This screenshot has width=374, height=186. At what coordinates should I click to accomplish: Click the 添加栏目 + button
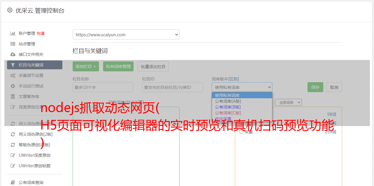coord(86,66)
